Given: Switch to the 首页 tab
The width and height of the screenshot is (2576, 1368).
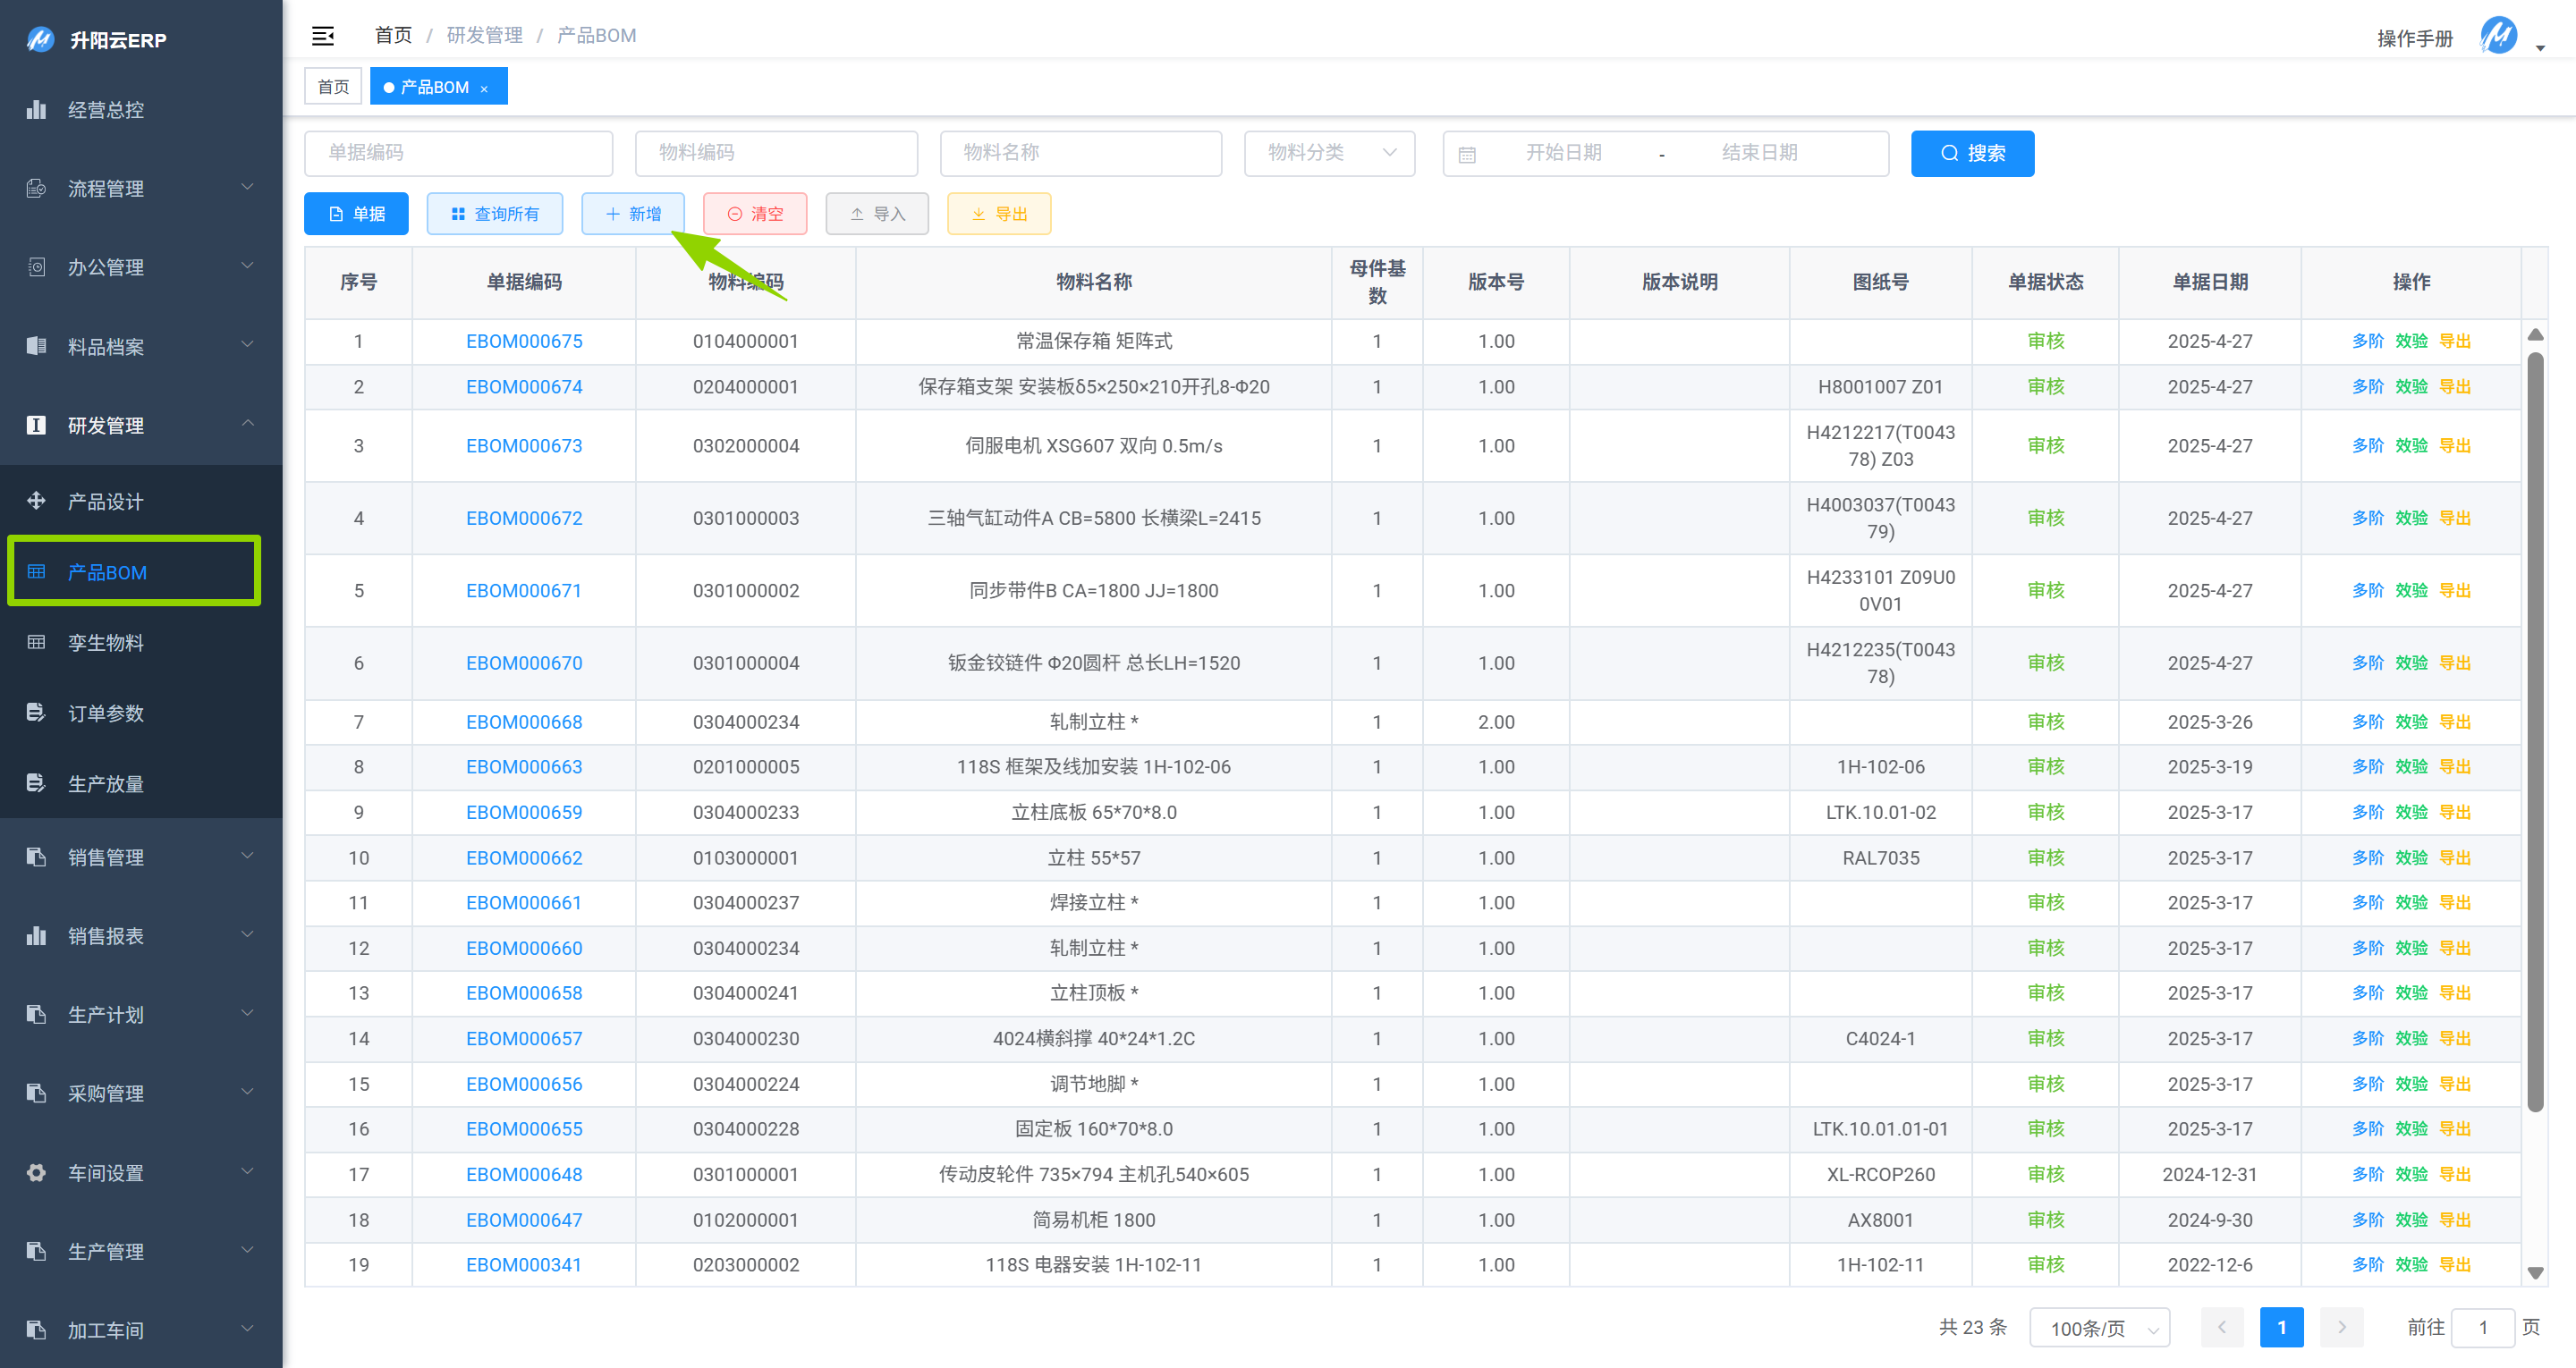Looking at the screenshot, I should [333, 87].
